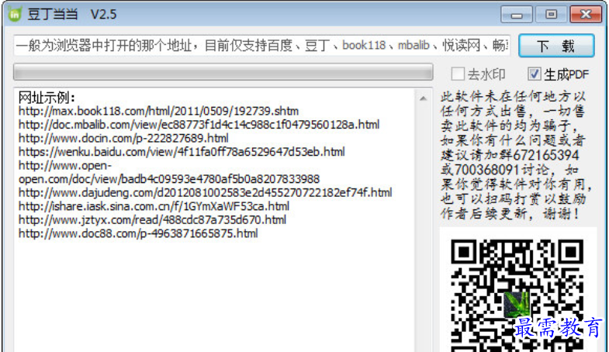Image resolution: width=609 pixels, height=352 pixels.
Task: Uncheck the 生成PDF checkbox
Action: click(x=534, y=74)
